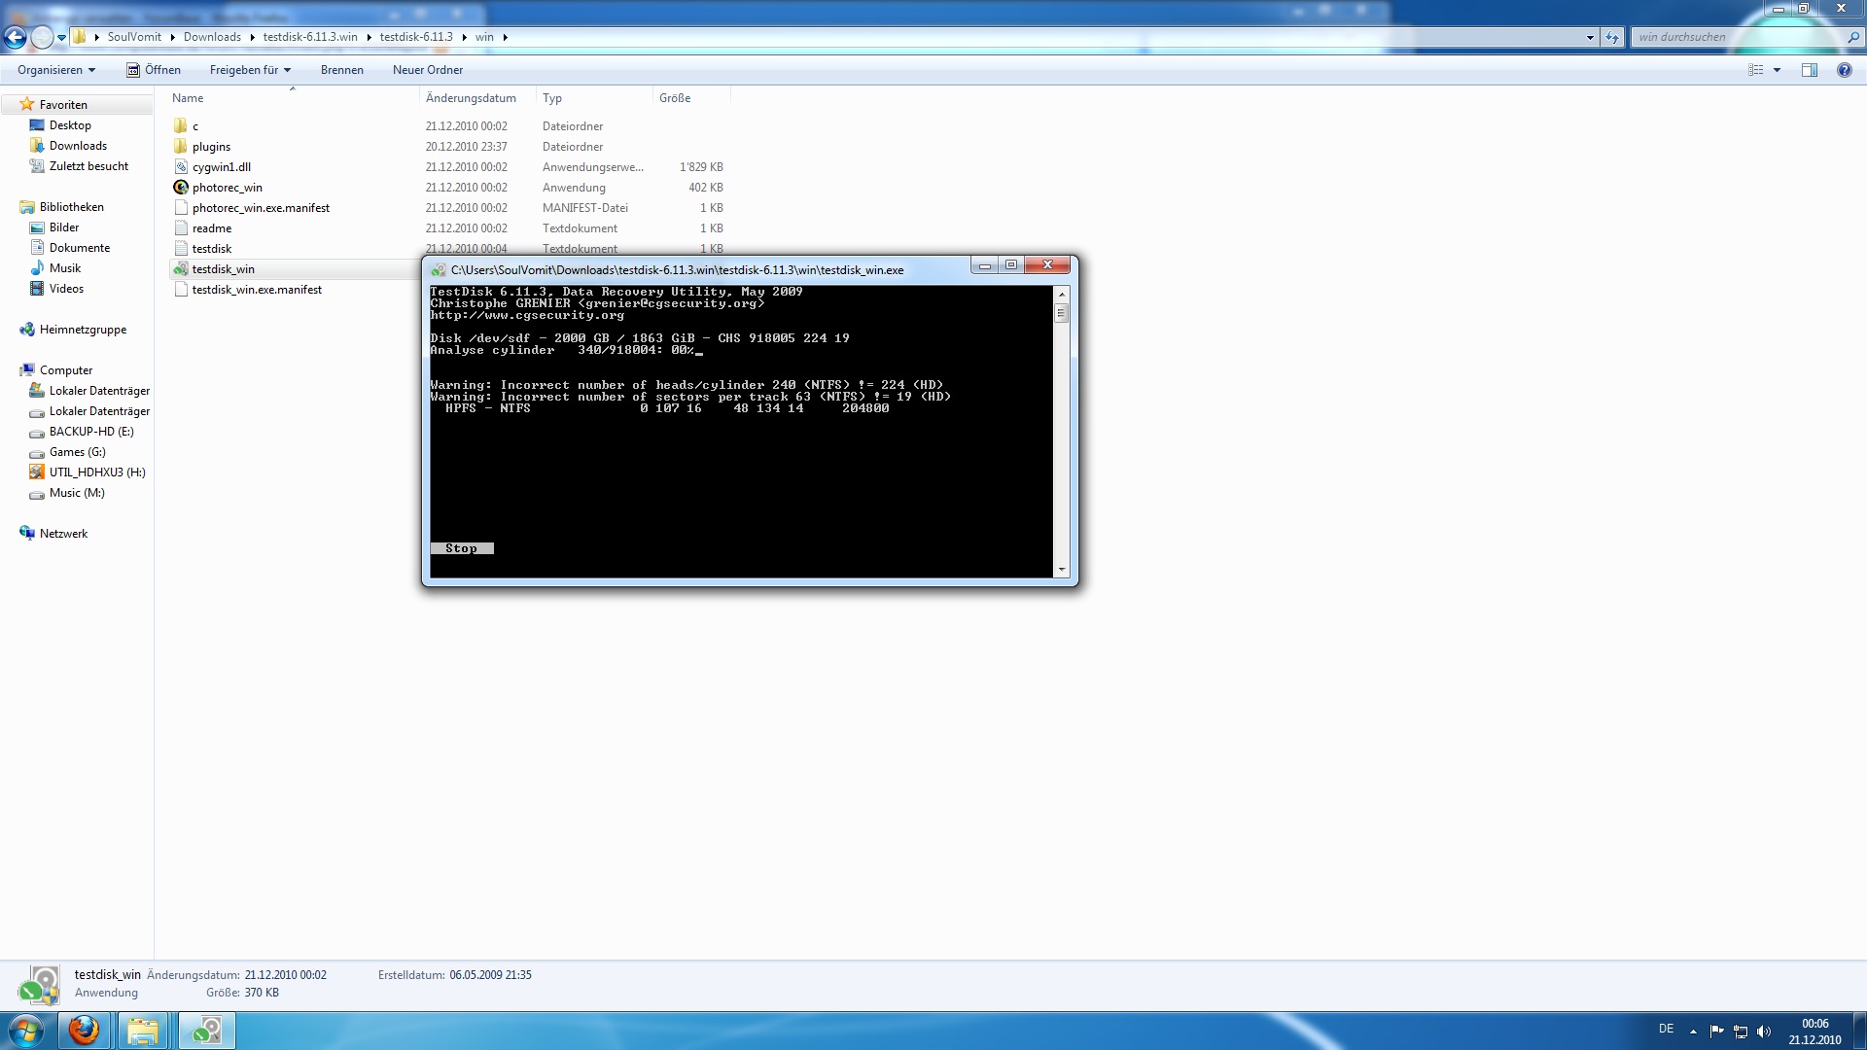Create a folder with Neuer Ordner

point(428,70)
